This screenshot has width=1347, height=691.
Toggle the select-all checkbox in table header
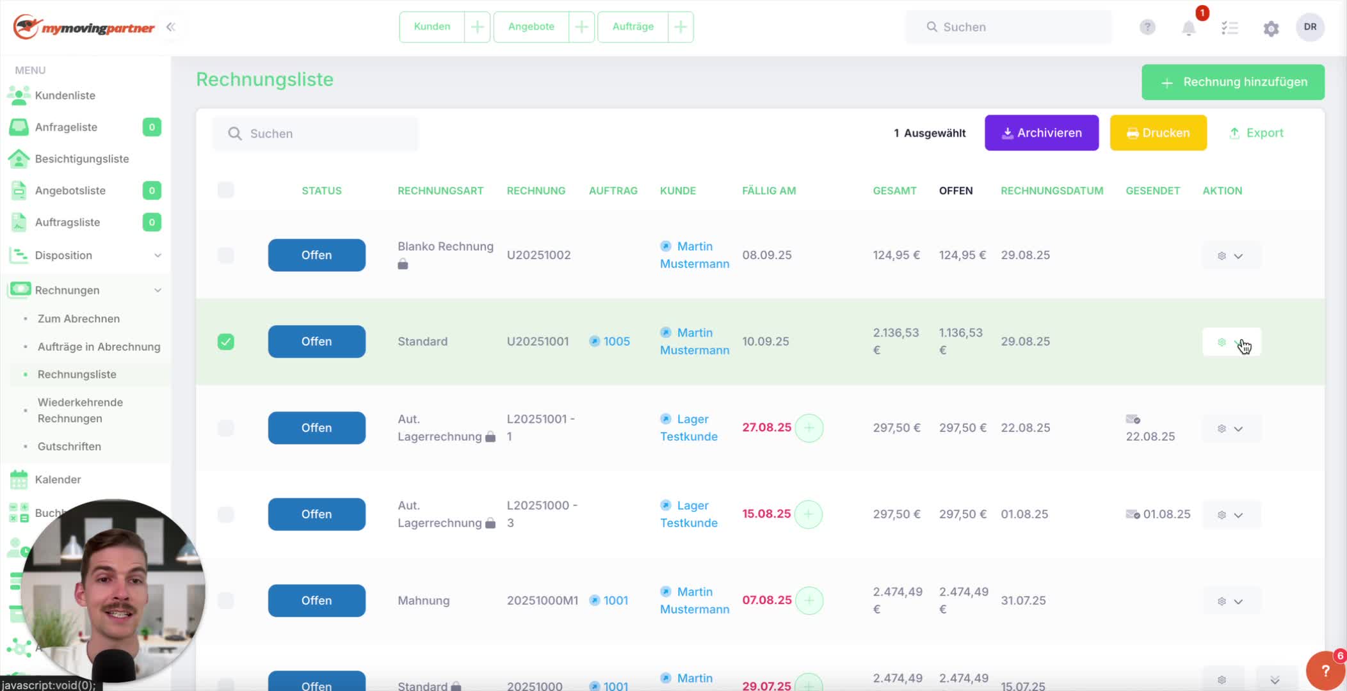[x=225, y=190]
